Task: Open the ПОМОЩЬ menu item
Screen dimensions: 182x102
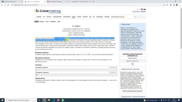Action: coord(107,17)
